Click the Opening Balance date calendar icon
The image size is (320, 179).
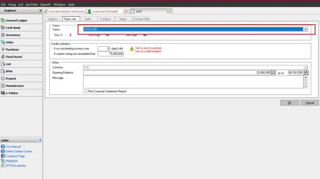(306, 73)
